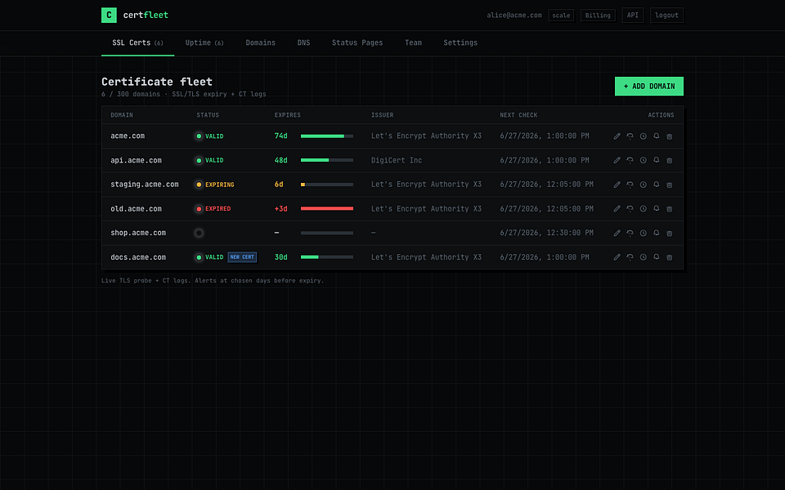Open the Billing page
This screenshot has width=785, height=490.
coord(598,16)
